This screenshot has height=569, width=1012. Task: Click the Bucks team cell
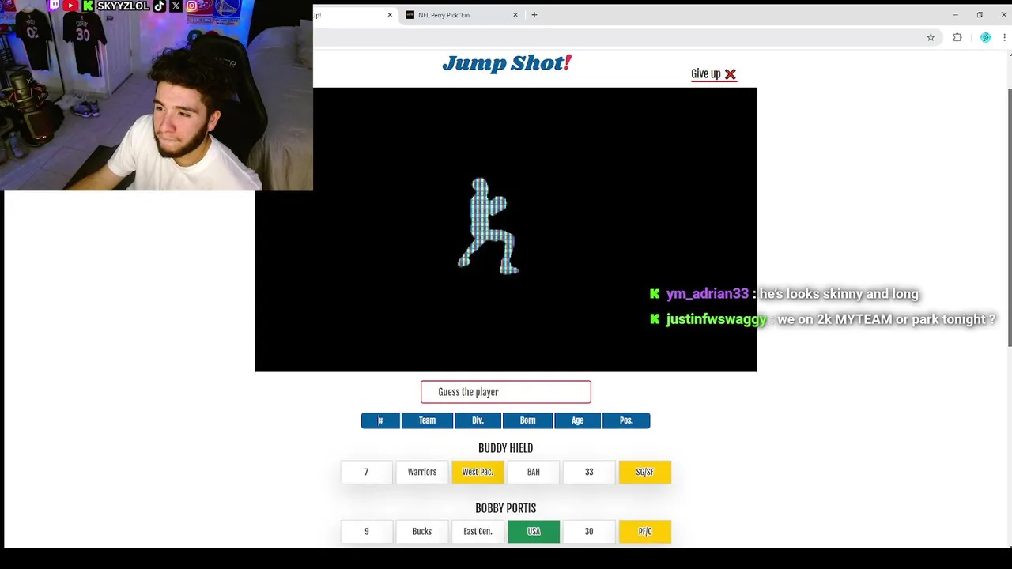[x=422, y=532]
